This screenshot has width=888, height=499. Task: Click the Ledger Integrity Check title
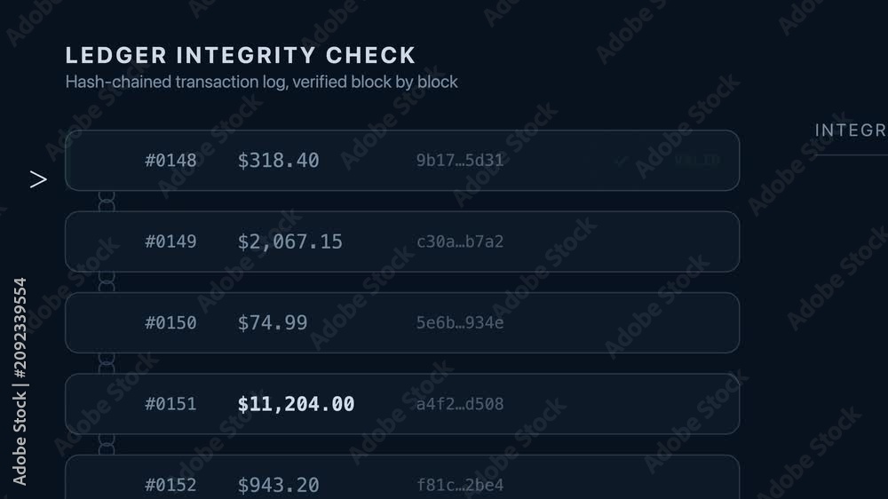(x=241, y=56)
